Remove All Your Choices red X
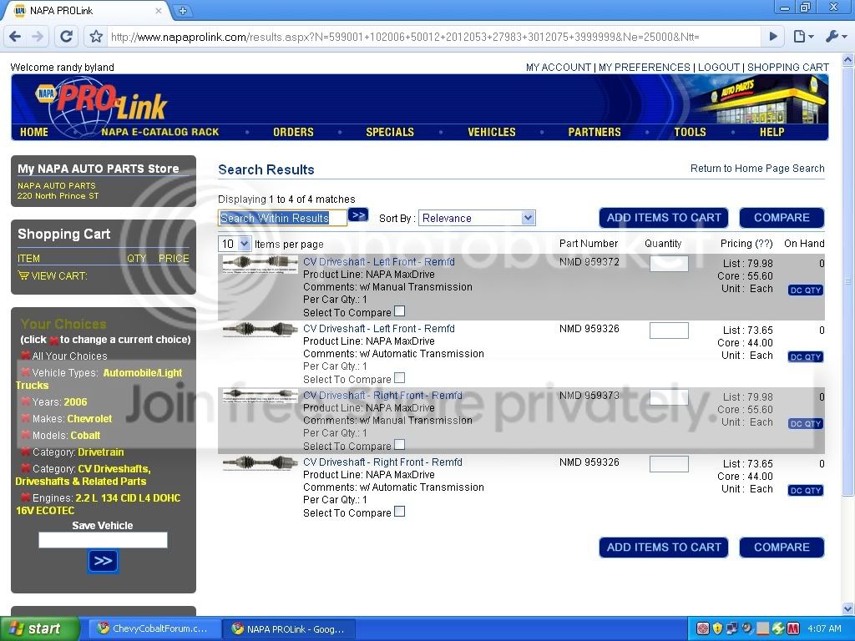This screenshot has height=641, width=855. click(25, 356)
